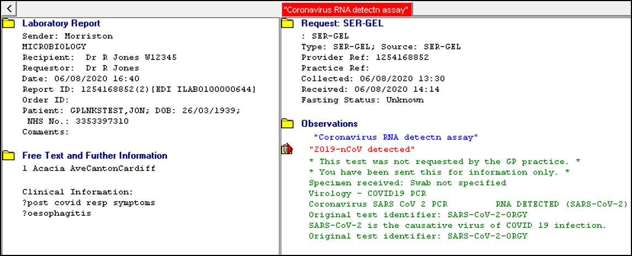Click the first "Original test identifier: SARS-CoV-2-ORGY" line

418,215
